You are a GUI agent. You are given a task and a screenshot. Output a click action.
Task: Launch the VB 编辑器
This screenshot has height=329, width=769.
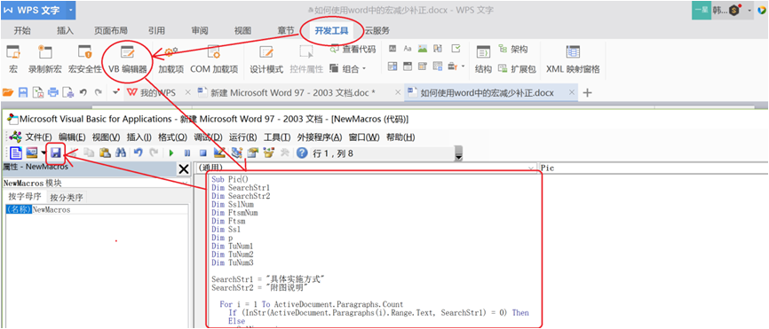tap(128, 59)
